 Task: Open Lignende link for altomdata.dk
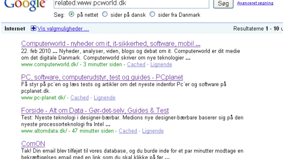[153, 131]
